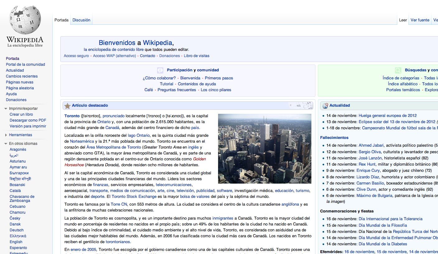The height and width of the screenshot is (254, 438).
Task: Open Libro de visitas
Action: tap(197, 56)
